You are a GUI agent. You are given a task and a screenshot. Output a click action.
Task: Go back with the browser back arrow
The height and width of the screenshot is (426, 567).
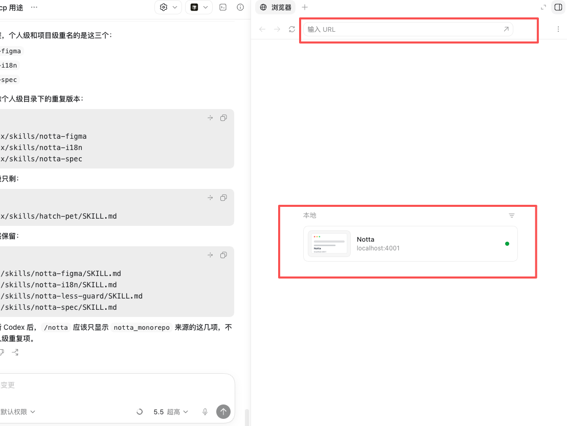(262, 29)
